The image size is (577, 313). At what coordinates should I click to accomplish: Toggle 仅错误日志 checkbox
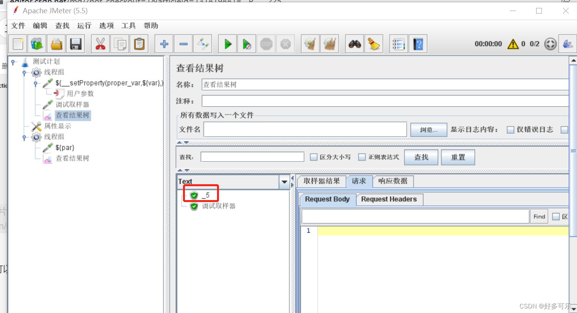[510, 130]
